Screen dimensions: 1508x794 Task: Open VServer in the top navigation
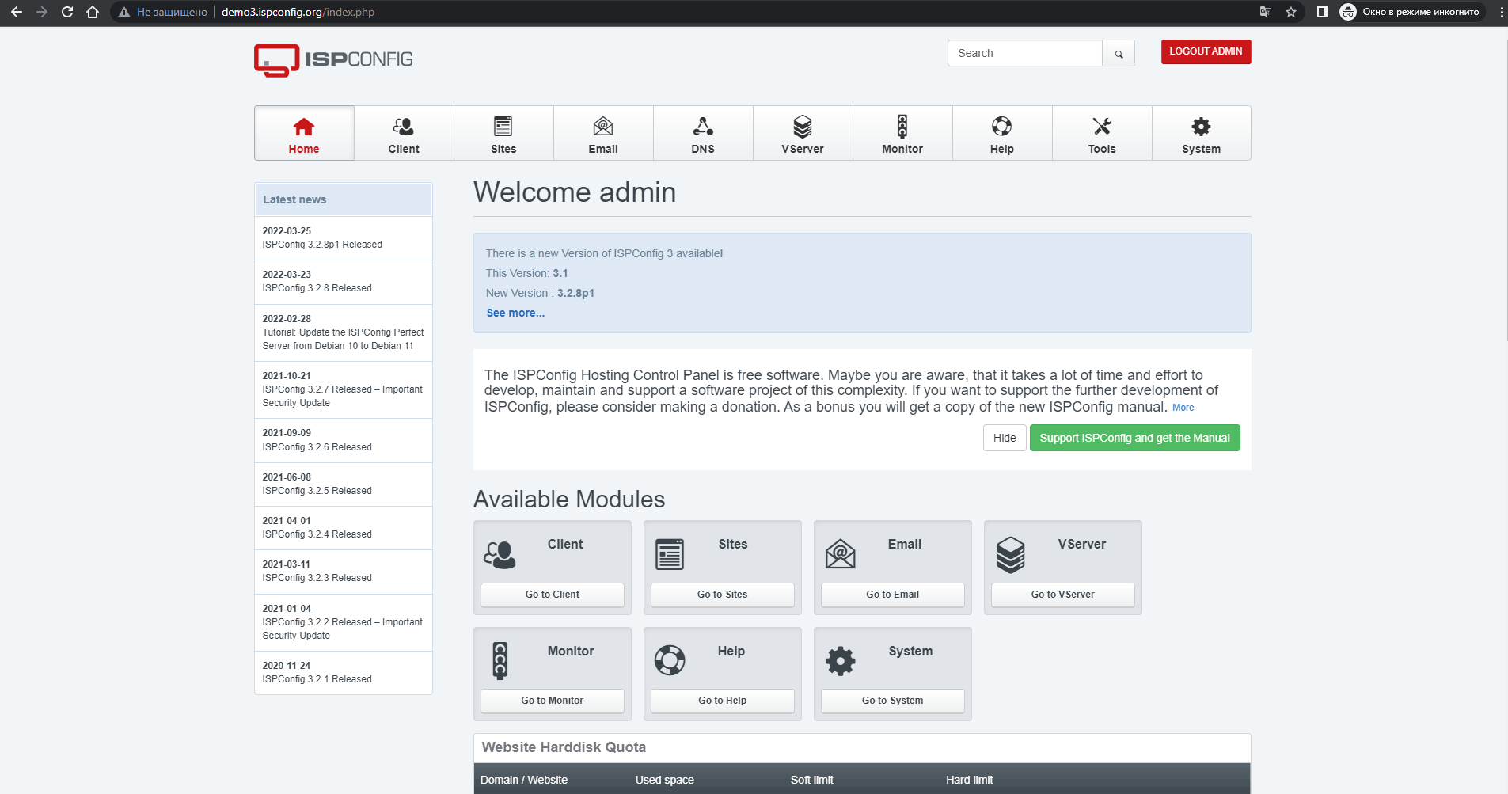coord(803,134)
